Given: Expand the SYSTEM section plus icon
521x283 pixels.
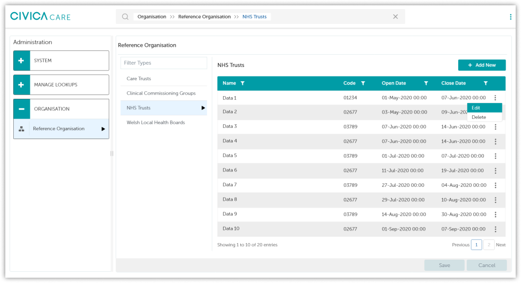Looking at the screenshot, I should coord(21,61).
